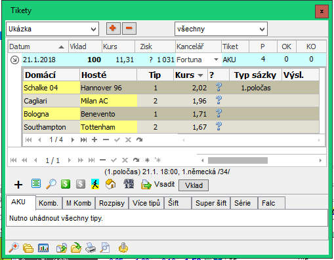Sort by the Datum column header
This screenshot has height=260, width=334.
pos(38,46)
